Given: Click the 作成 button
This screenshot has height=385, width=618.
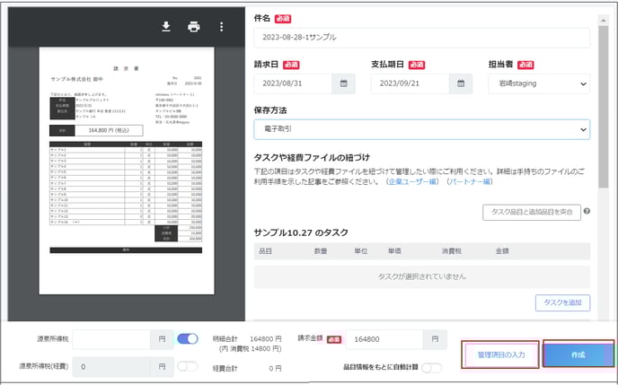Looking at the screenshot, I should point(578,354).
